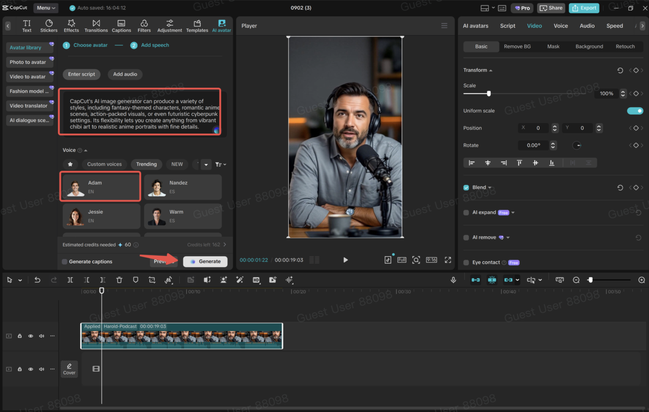
Task: Open the Stickers panel
Action: pos(49,26)
